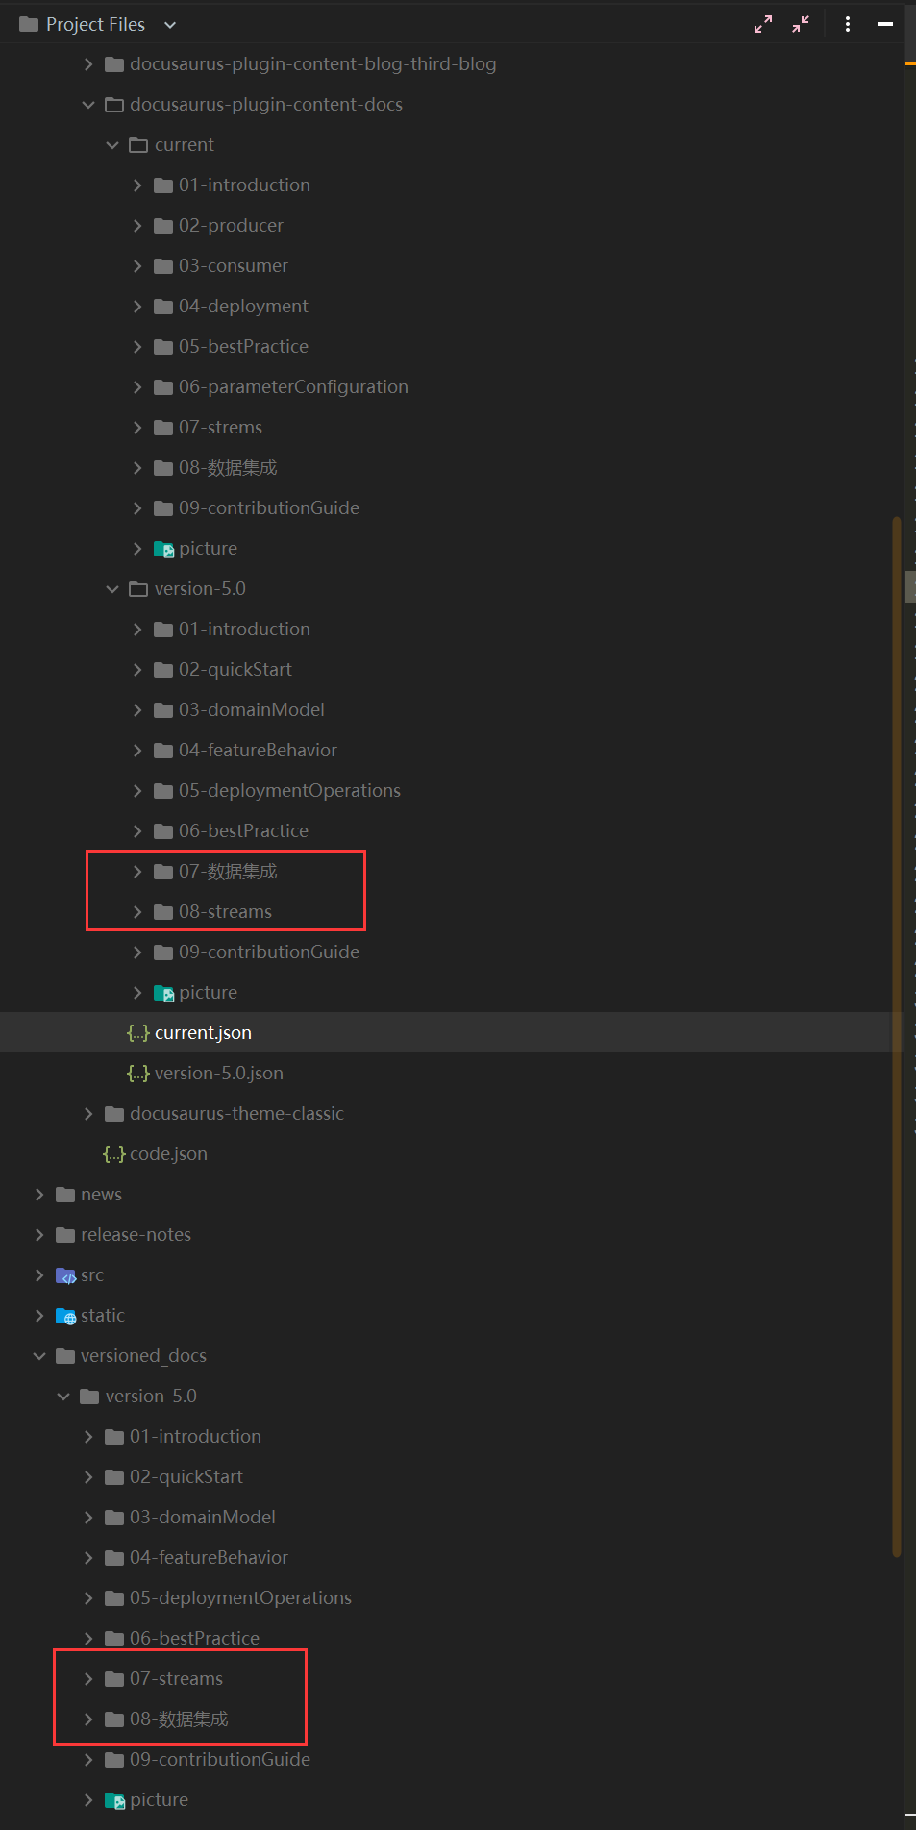Expand docusaurus-plugin-content-blog-third-blog folder chevron
This screenshot has height=1830, width=916.
(88, 64)
